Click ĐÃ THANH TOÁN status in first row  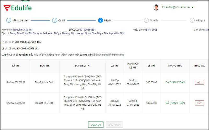[175, 82]
